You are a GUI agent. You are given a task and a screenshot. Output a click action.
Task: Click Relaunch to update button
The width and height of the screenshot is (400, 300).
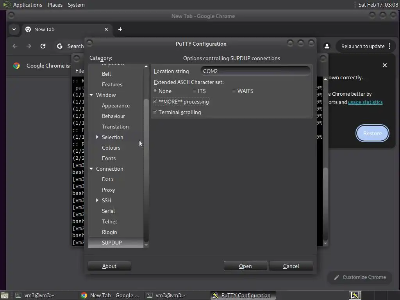coord(363,46)
